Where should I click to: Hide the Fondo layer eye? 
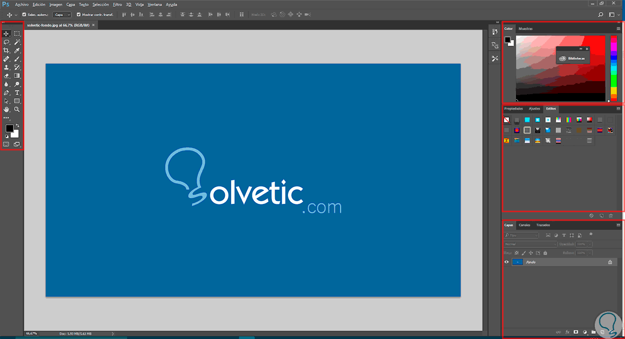tap(506, 262)
